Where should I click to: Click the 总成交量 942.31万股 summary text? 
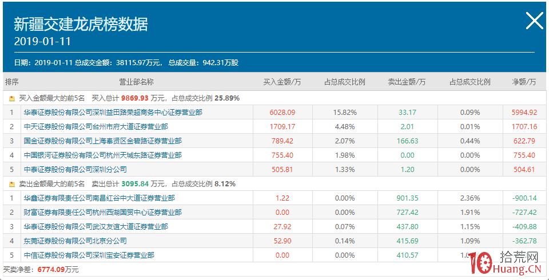click(x=204, y=63)
